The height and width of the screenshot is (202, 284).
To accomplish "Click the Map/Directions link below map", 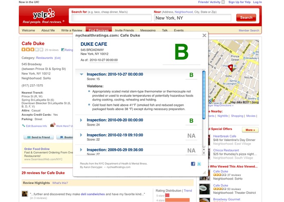I will click(x=220, y=105).
